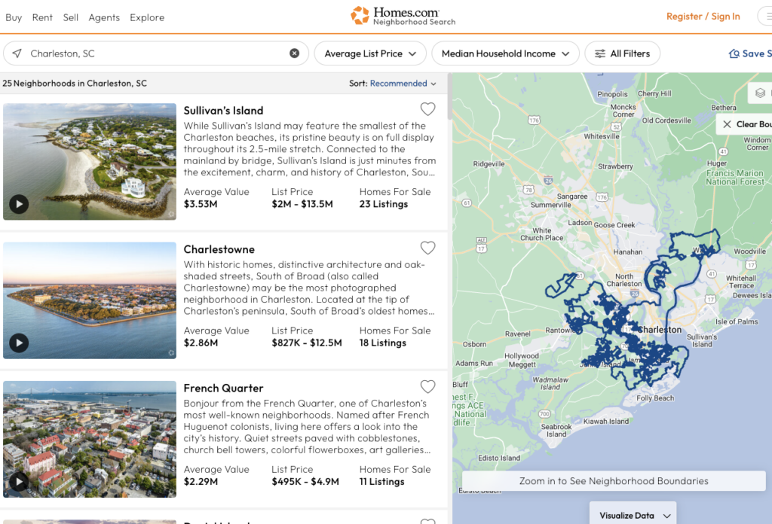This screenshot has height=524, width=772.
Task: Click the location arrow icon in search box
Action: tap(17, 53)
